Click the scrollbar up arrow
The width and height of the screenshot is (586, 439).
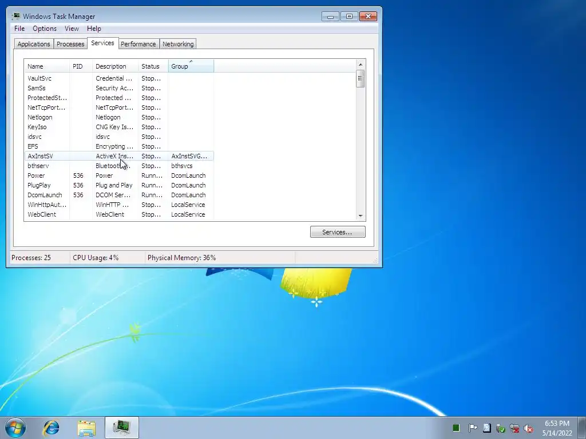click(x=361, y=65)
